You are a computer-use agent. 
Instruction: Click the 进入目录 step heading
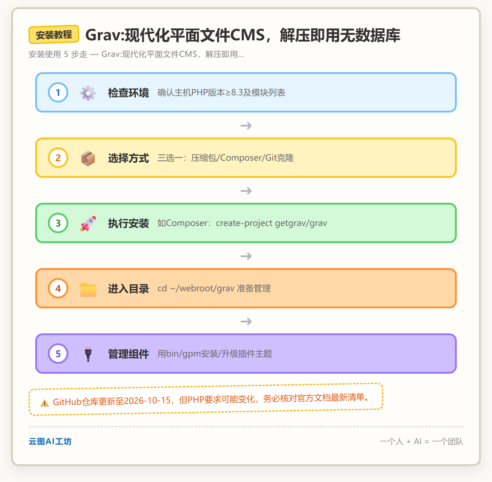(129, 289)
